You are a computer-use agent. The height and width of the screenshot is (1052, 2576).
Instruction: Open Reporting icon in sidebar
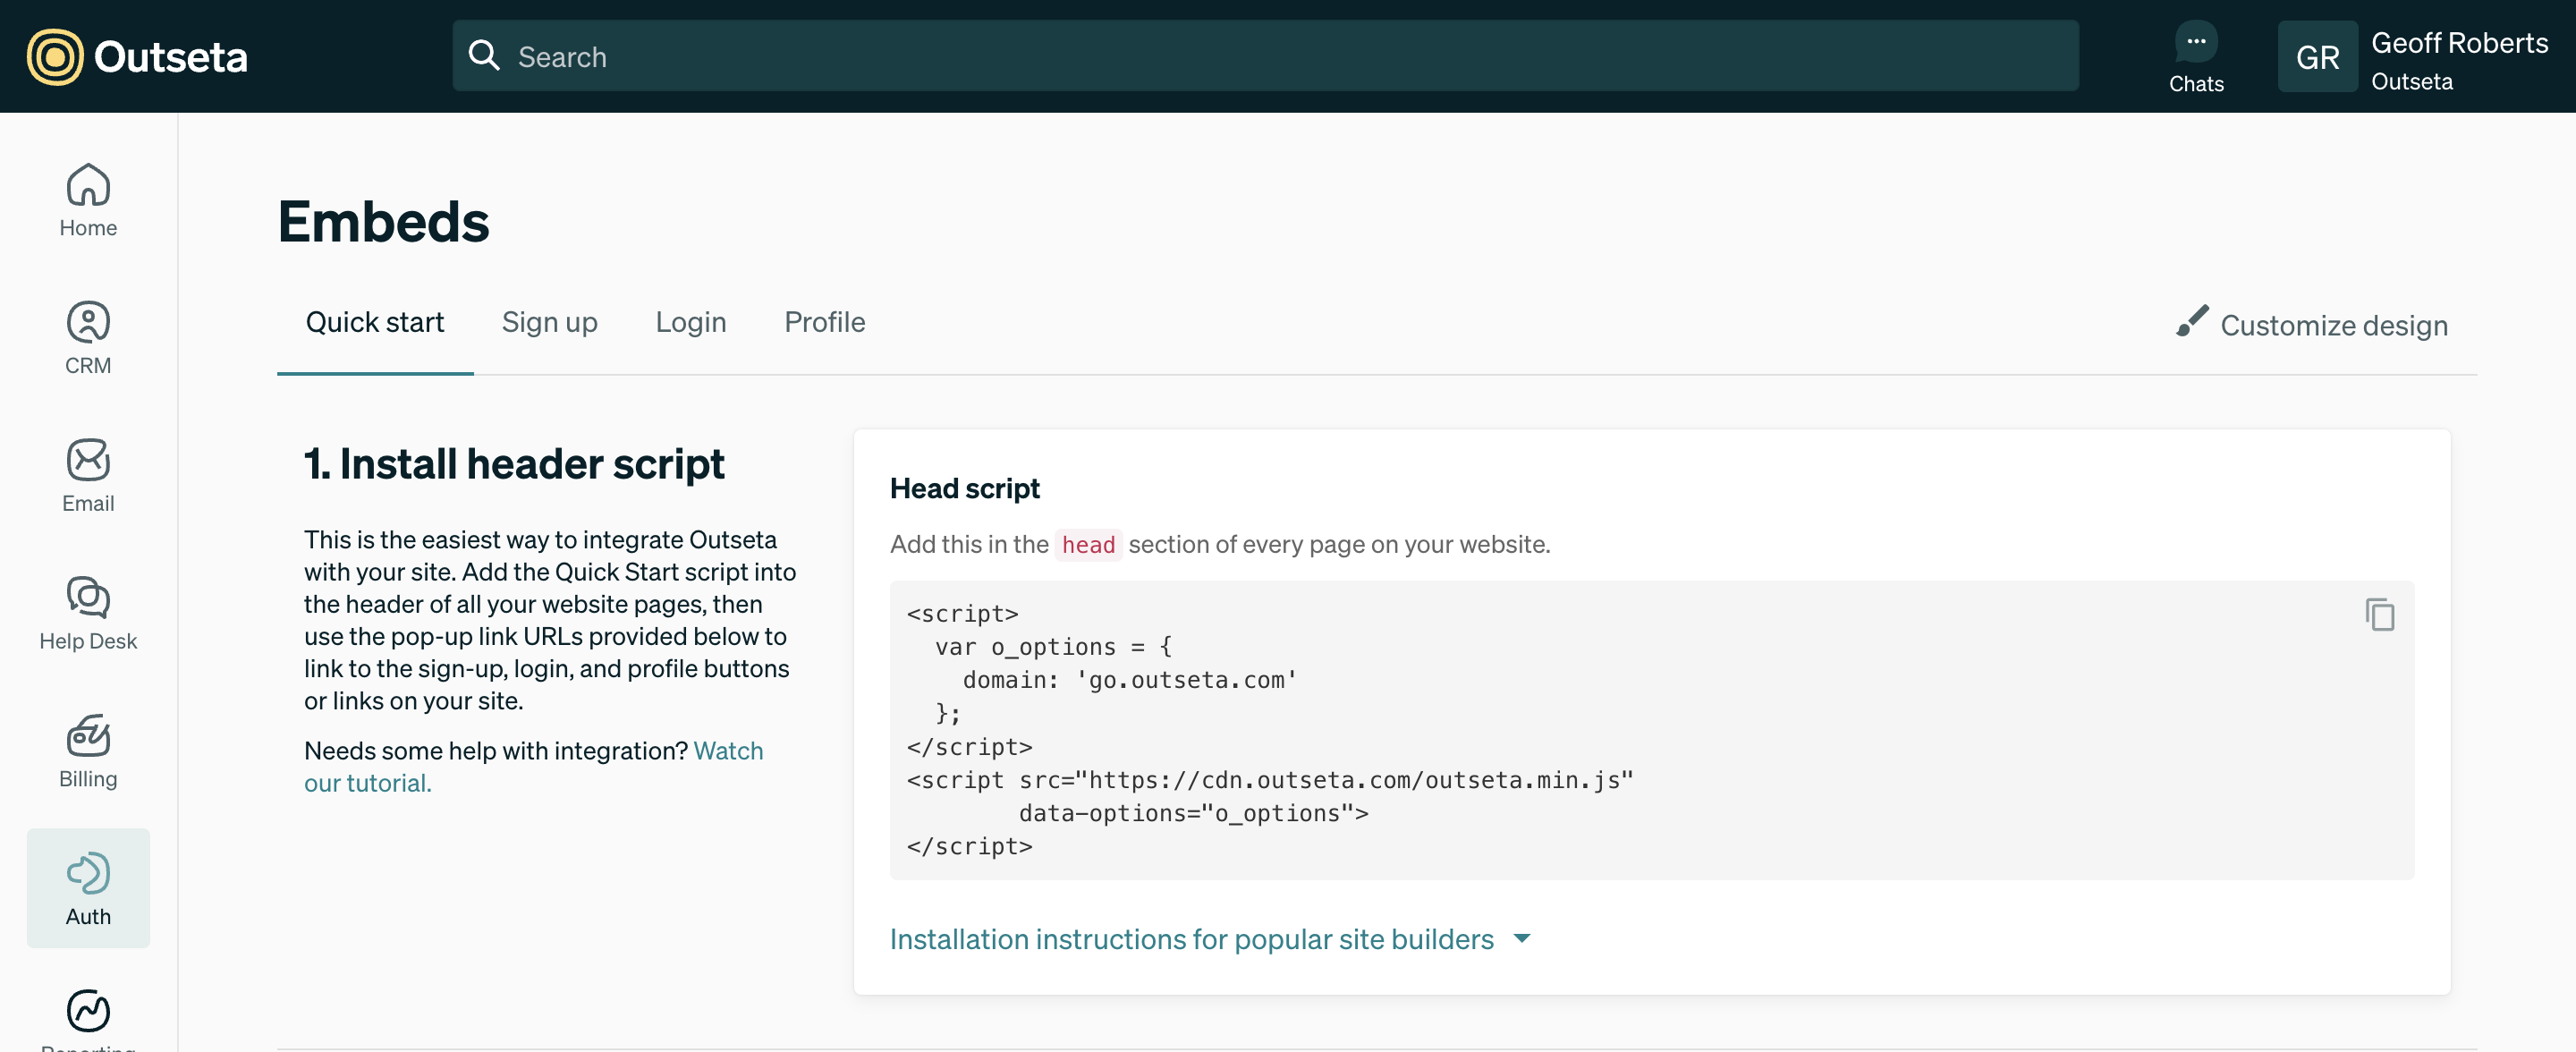pyautogui.click(x=88, y=1012)
